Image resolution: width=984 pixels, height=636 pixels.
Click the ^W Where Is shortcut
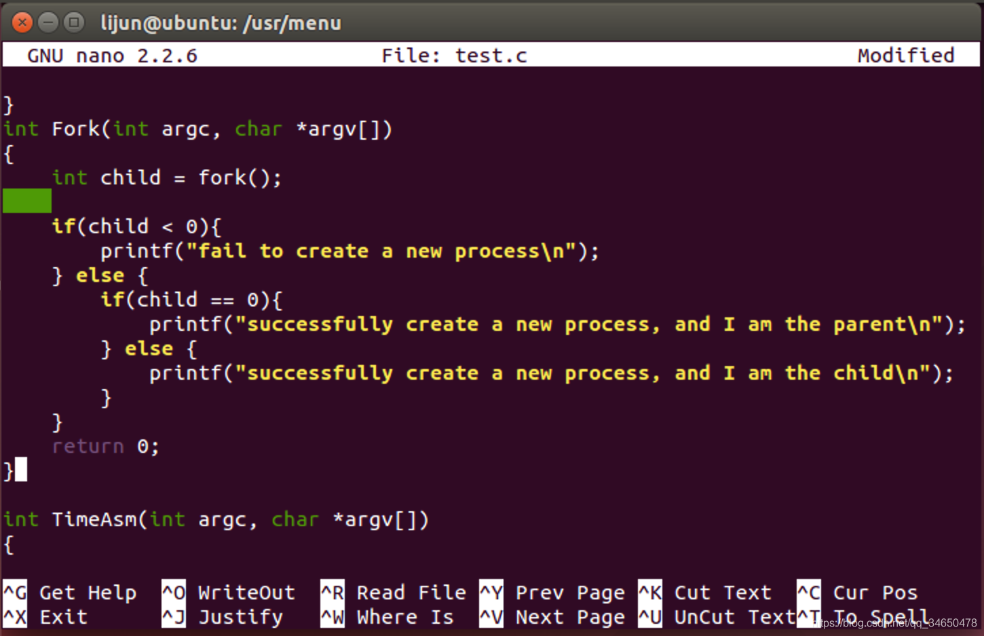tap(387, 617)
